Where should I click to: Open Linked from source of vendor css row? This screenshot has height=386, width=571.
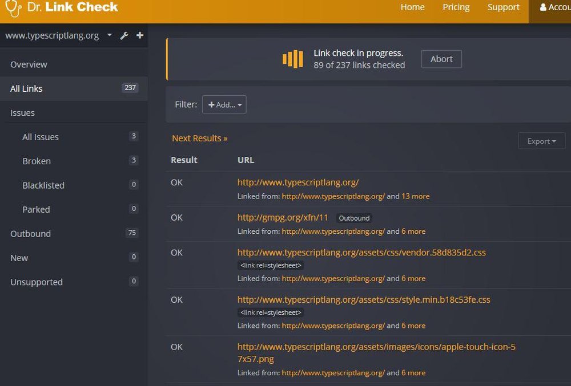click(333, 278)
